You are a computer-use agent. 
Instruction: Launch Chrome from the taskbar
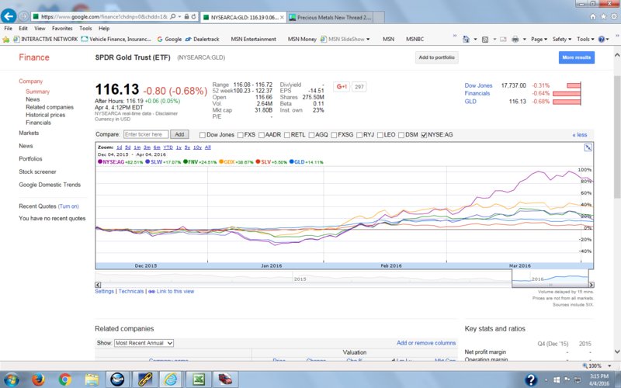(x=64, y=379)
